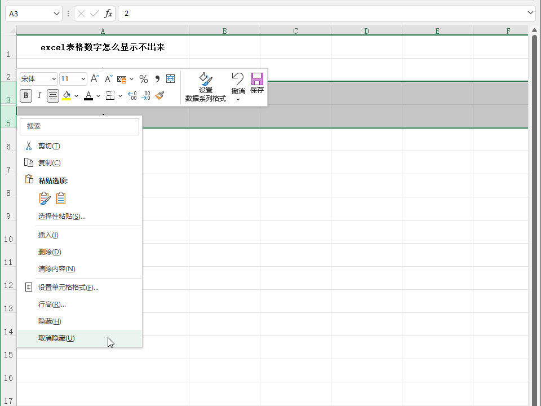Increase font size with the larger A icon
The width and height of the screenshot is (541, 406).
click(x=95, y=79)
